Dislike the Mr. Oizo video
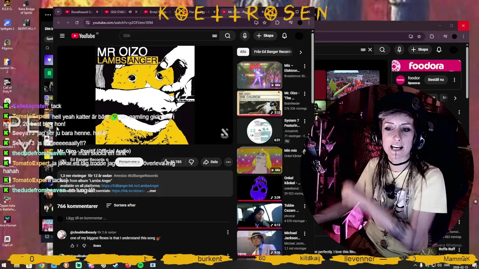Viewport: 479px width, 269px height. click(x=191, y=162)
